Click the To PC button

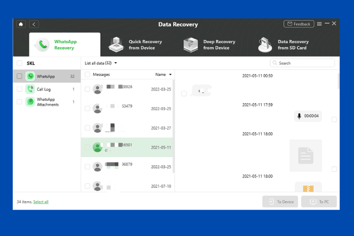click(x=319, y=202)
